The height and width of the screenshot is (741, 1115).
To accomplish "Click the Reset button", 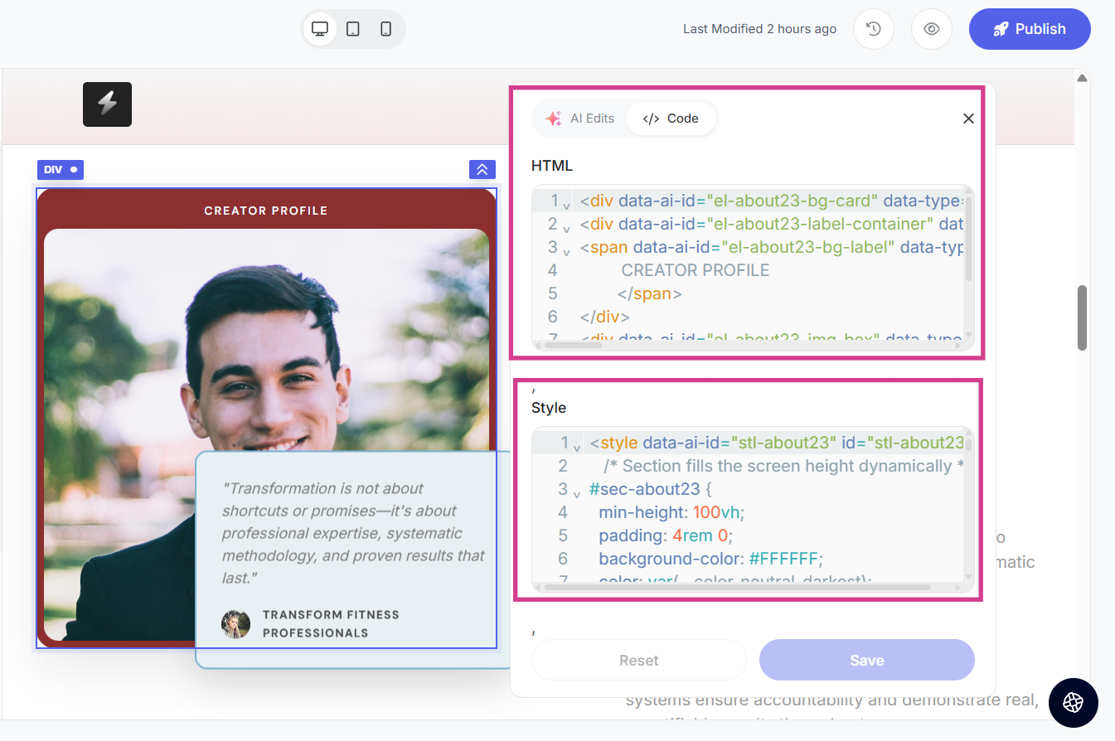I will click(x=638, y=660).
